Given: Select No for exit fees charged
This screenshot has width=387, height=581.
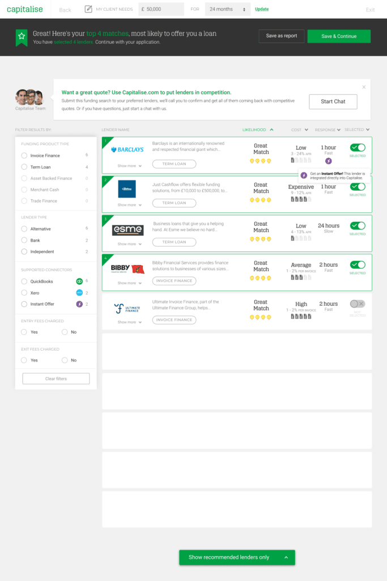Looking at the screenshot, I should pos(65,360).
